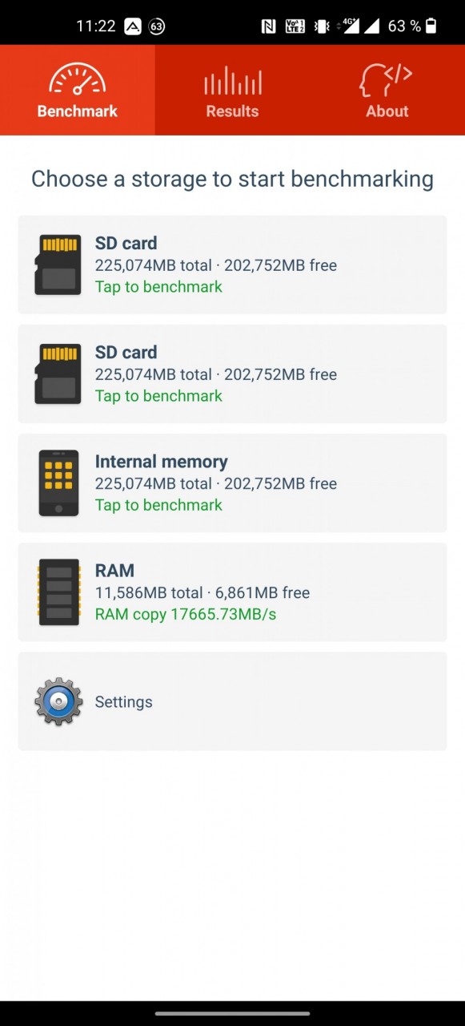The width and height of the screenshot is (465, 1026).
Task: Tap the battery icon in status bar
Action: (431, 26)
